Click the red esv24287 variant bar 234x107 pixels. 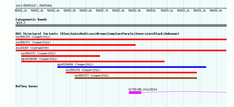pyautogui.click(x=121, y=50)
